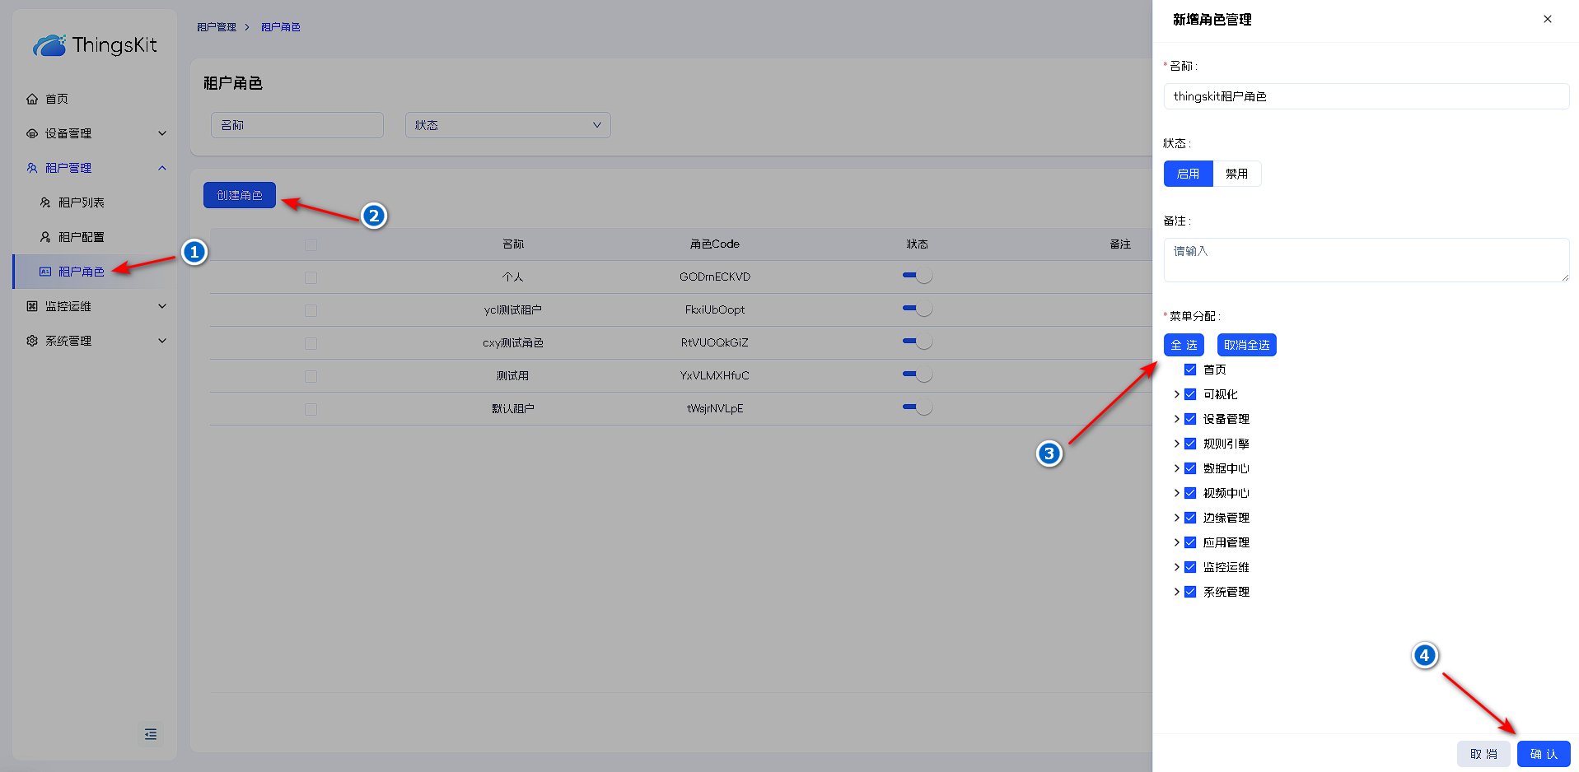This screenshot has height=772, width=1579.
Task: Click the 确认 button
Action: click(1543, 754)
